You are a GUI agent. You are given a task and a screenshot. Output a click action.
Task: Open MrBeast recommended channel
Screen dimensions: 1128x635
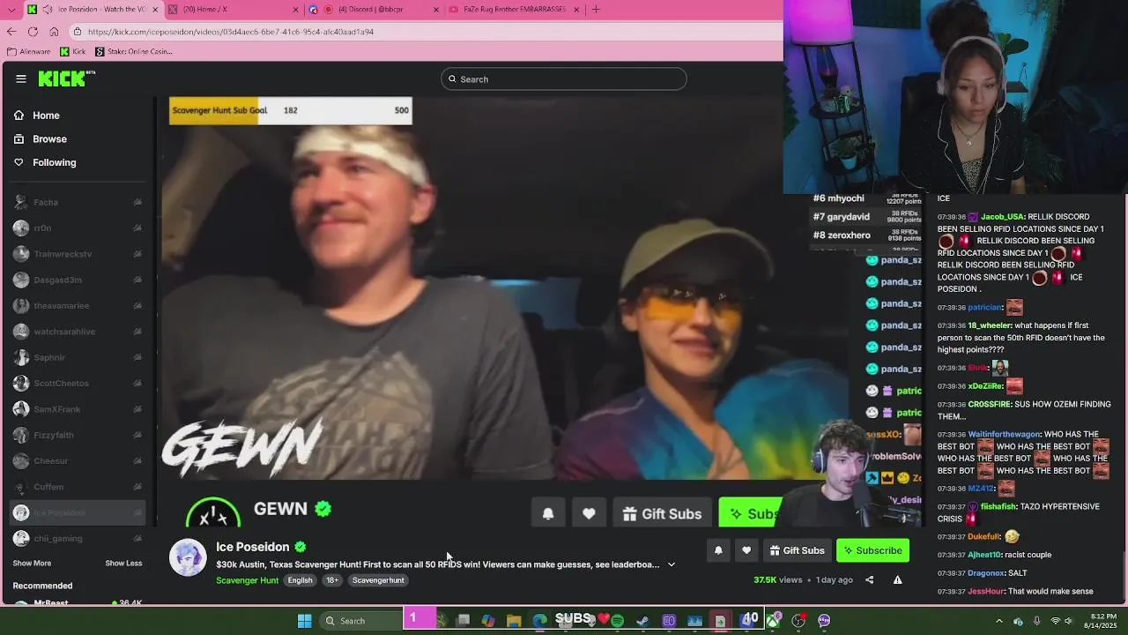pyautogui.click(x=78, y=602)
